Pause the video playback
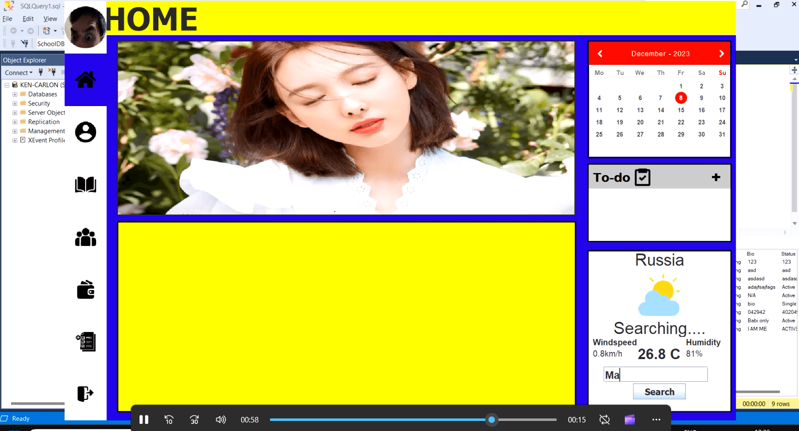Image resolution: width=799 pixels, height=431 pixels. (x=144, y=419)
